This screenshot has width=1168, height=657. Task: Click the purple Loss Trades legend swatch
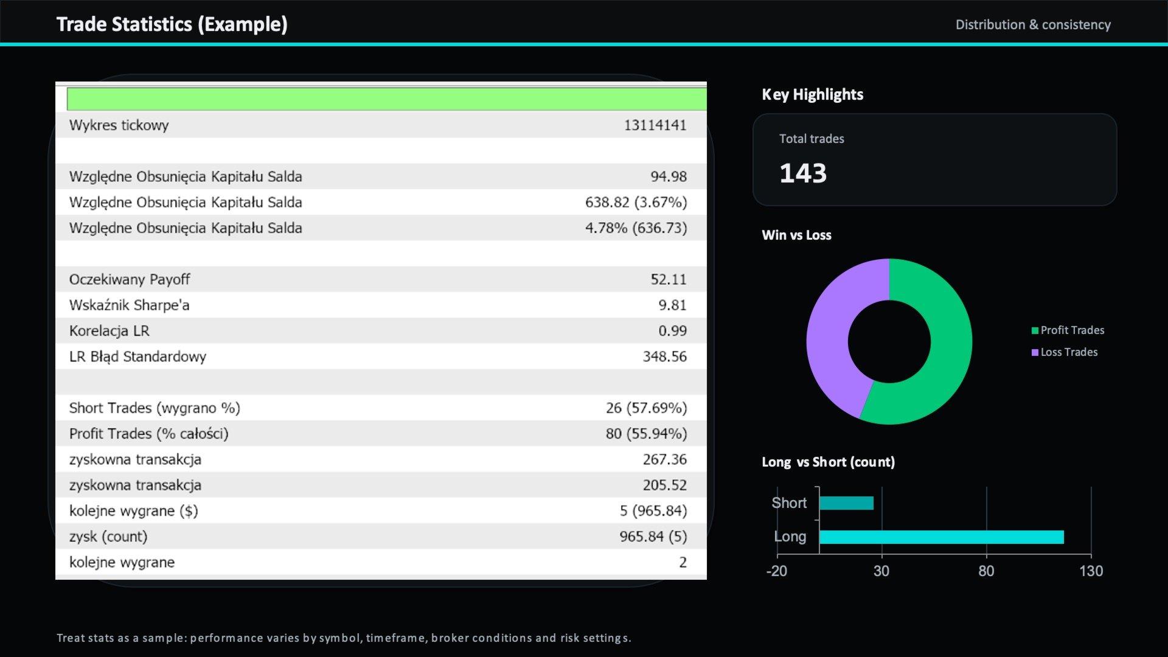point(1035,353)
